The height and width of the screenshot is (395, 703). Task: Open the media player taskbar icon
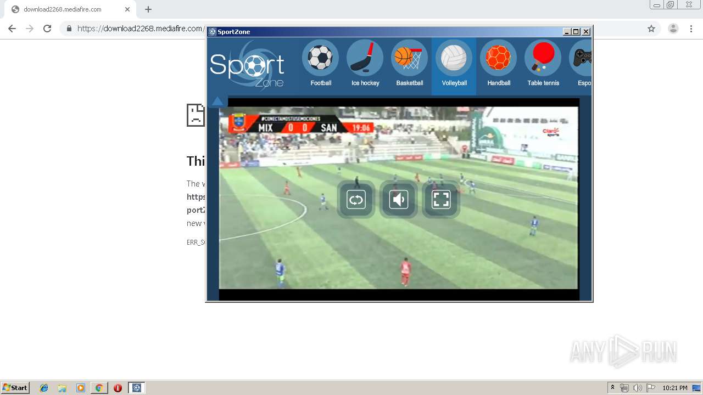click(x=81, y=388)
